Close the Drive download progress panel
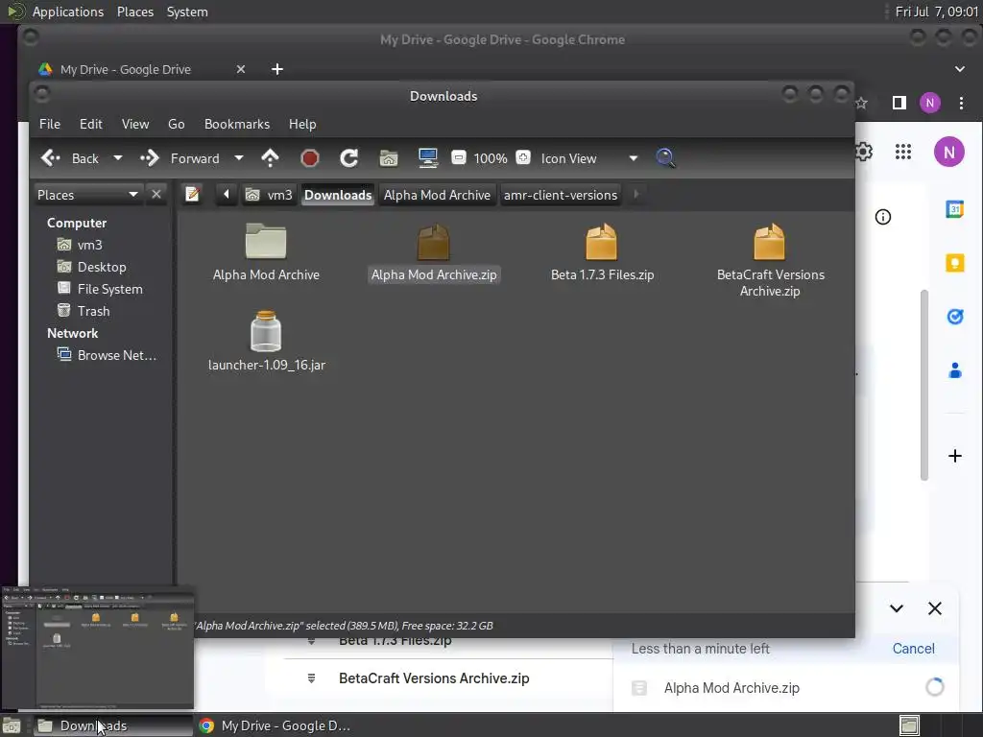The width and height of the screenshot is (983, 737). pyautogui.click(x=935, y=608)
